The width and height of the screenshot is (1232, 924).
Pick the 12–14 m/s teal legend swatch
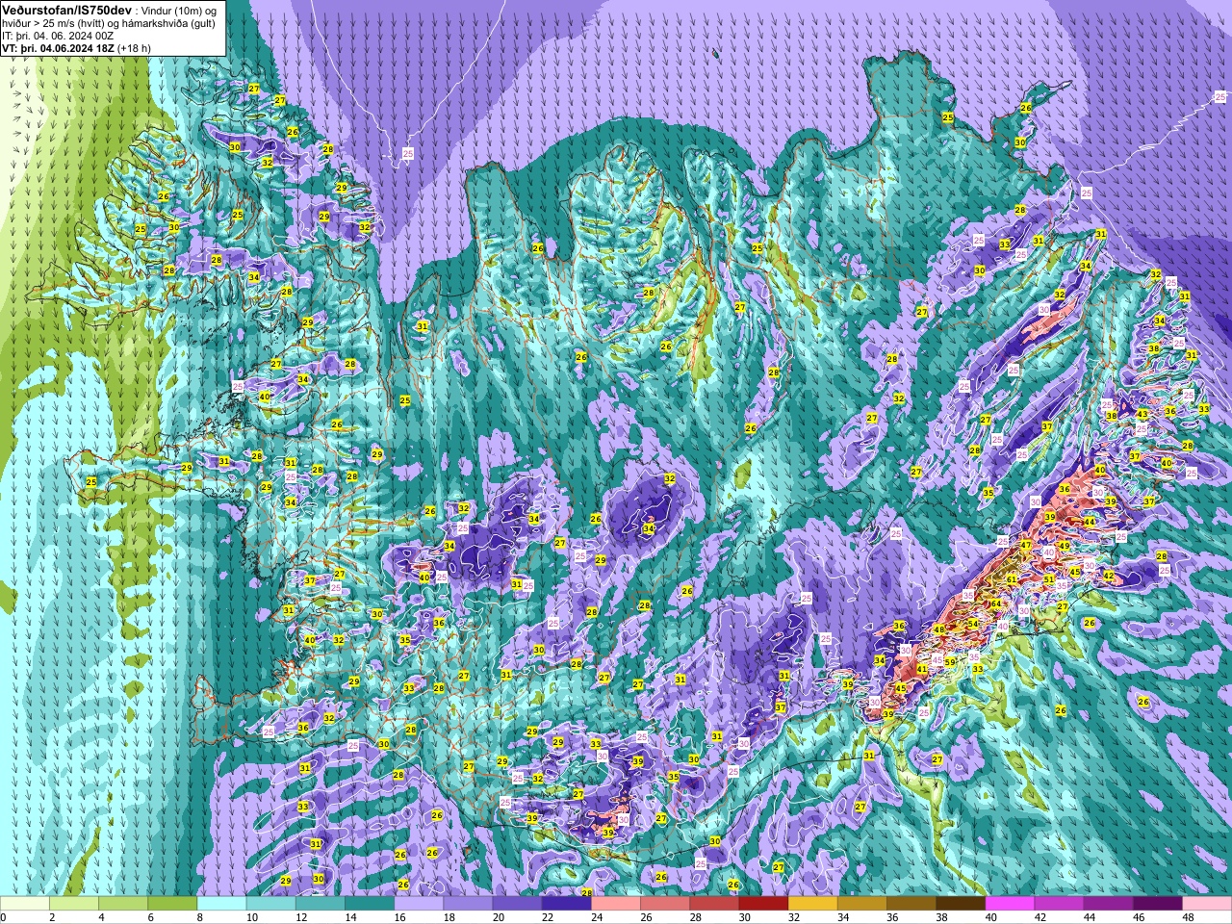(x=320, y=903)
